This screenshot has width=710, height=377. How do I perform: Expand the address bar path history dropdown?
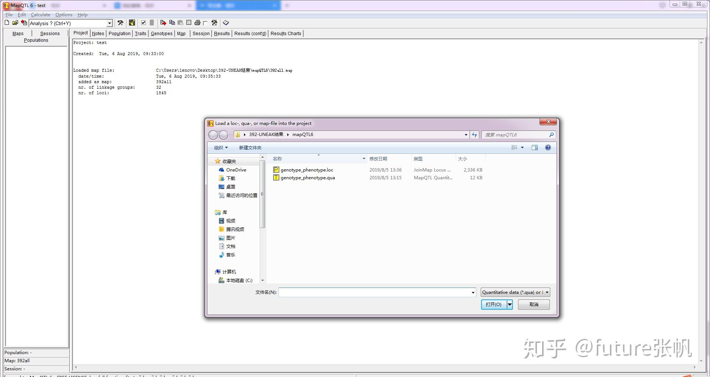[x=466, y=135]
